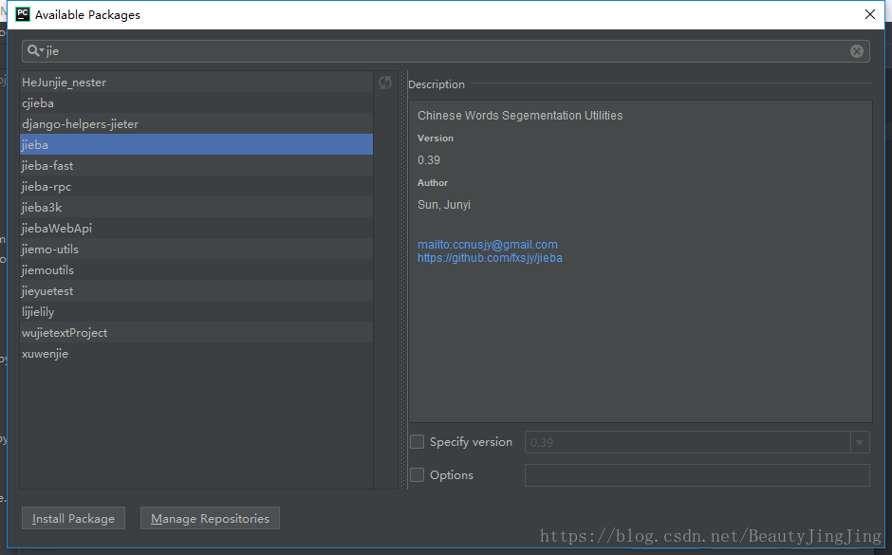Viewport: 892px width, 555px height.
Task: Click the Install Package button
Action: pos(73,519)
